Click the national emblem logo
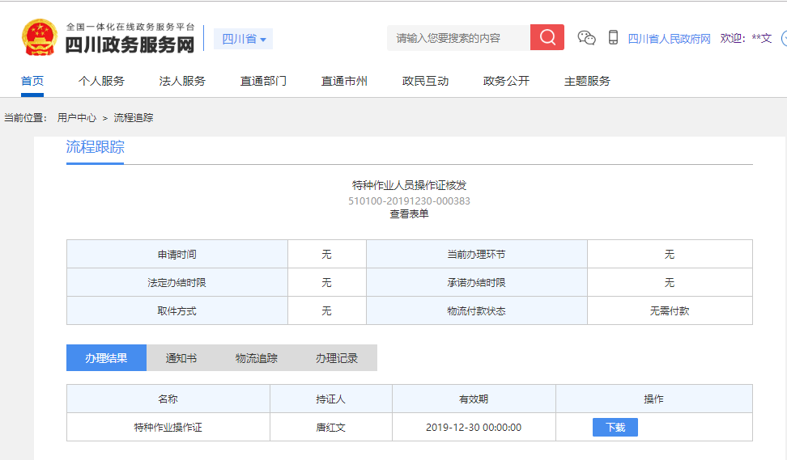 click(39, 38)
